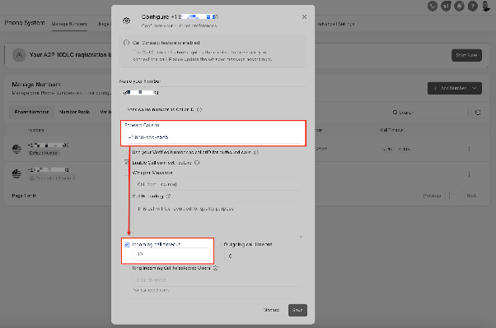Switch to the Number Pools tab
Screen dimensions: 496x328
(x=75, y=112)
